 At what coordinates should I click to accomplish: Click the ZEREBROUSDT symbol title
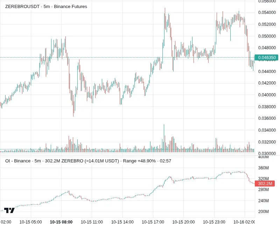point(22,7)
